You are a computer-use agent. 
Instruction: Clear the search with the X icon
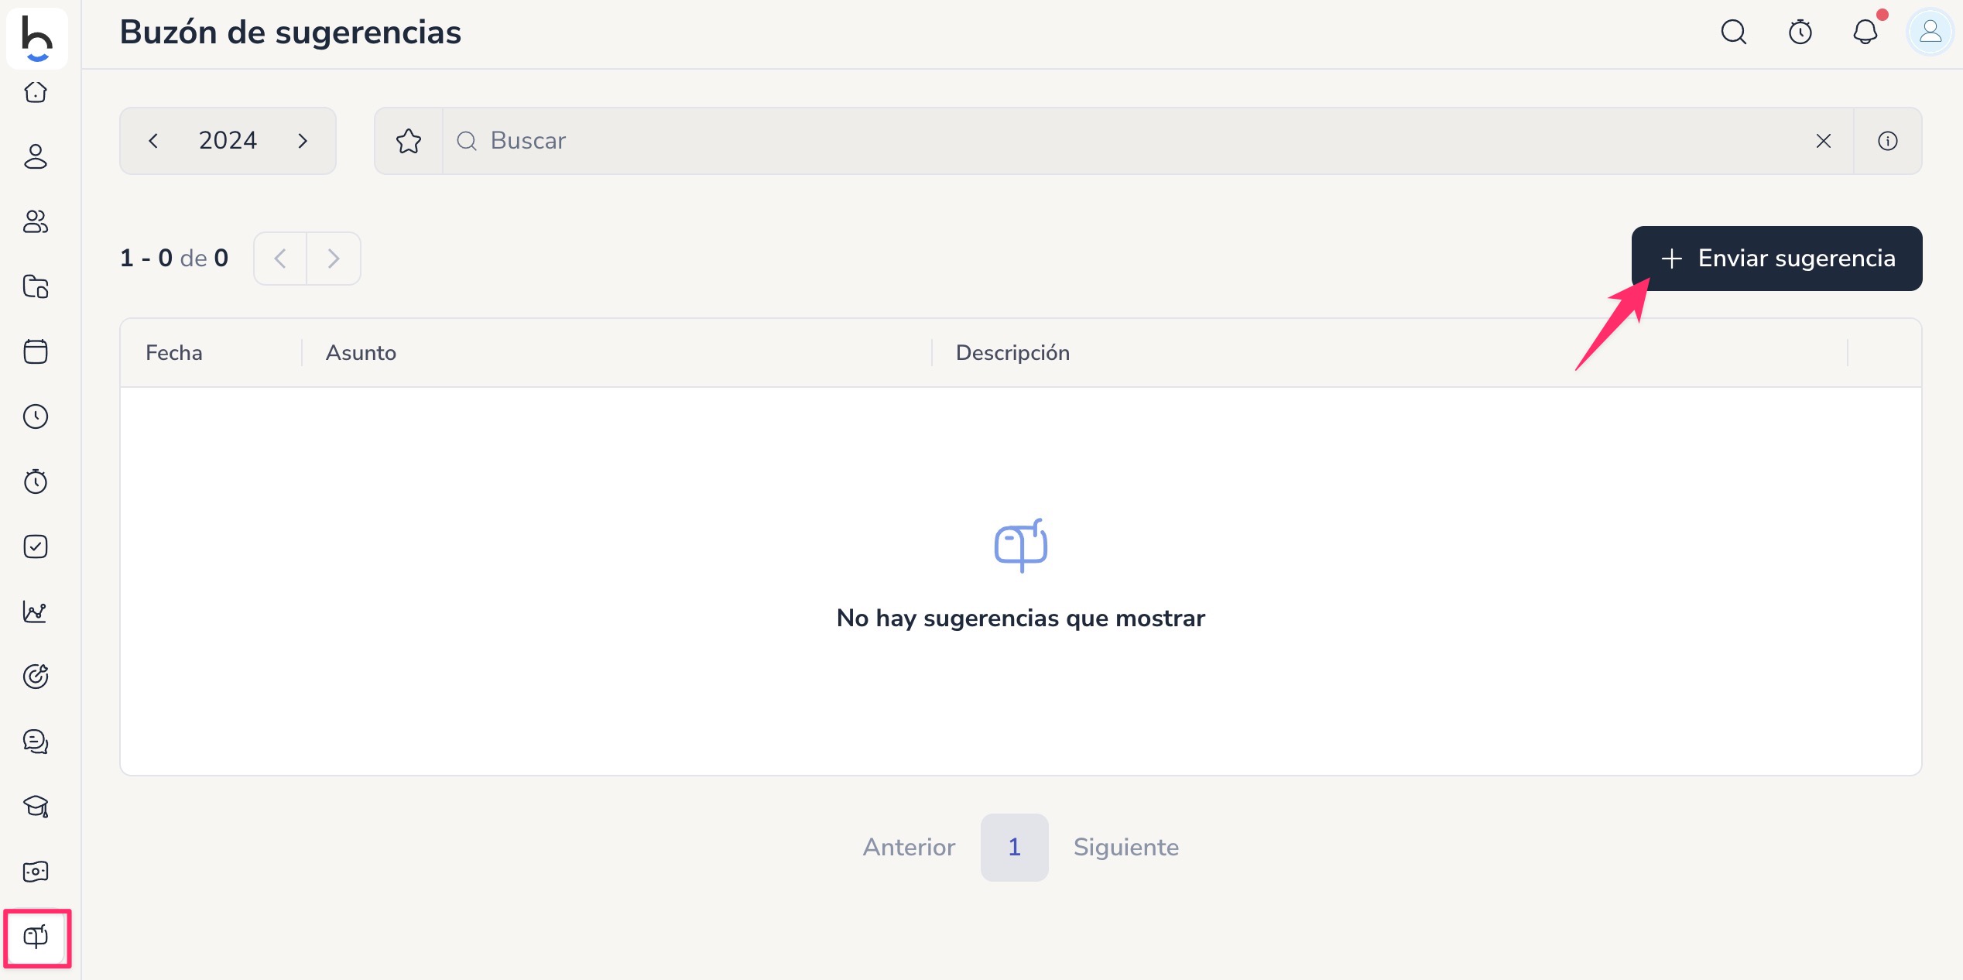point(1824,141)
